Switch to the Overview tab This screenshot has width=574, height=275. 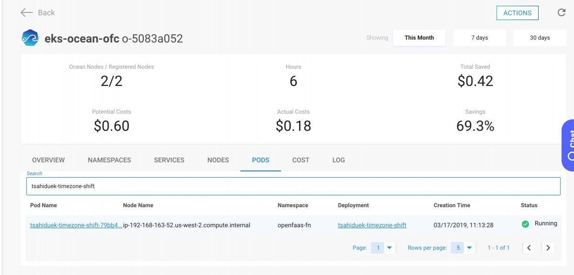tap(48, 160)
